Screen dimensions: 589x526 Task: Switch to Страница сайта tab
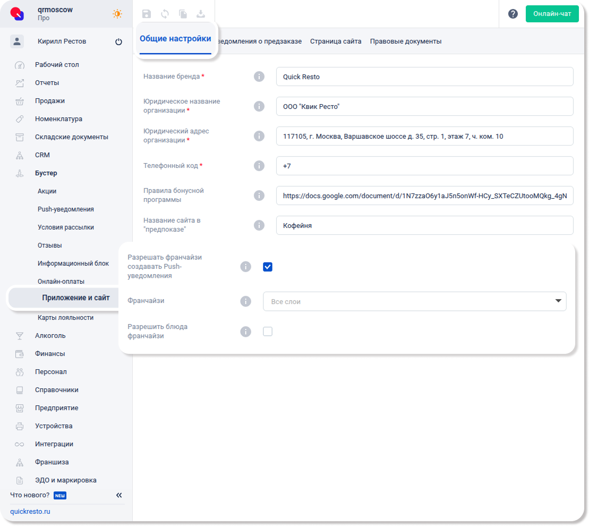click(x=336, y=41)
